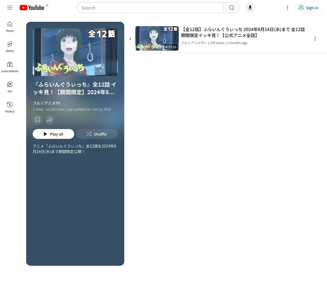This screenshot has height=281, width=327.
Task: Click playlist title 『ふらいんぐうぃっち』全12話
Action: 74,88
